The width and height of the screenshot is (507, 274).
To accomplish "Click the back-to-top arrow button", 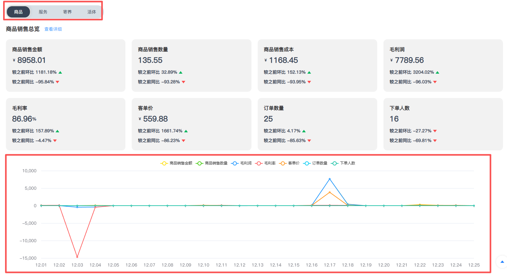I will [502, 262].
